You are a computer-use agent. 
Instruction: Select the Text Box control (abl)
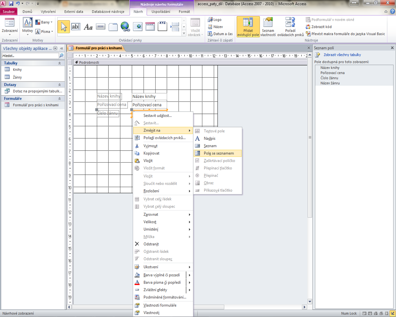point(75,27)
